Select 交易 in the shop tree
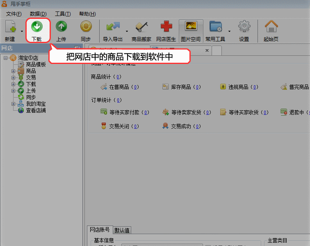This screenshot has height=246, width=310. click(x=31, y=77)
